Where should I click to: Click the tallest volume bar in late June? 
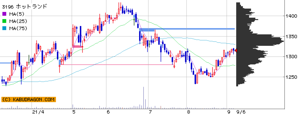(144, 98)
